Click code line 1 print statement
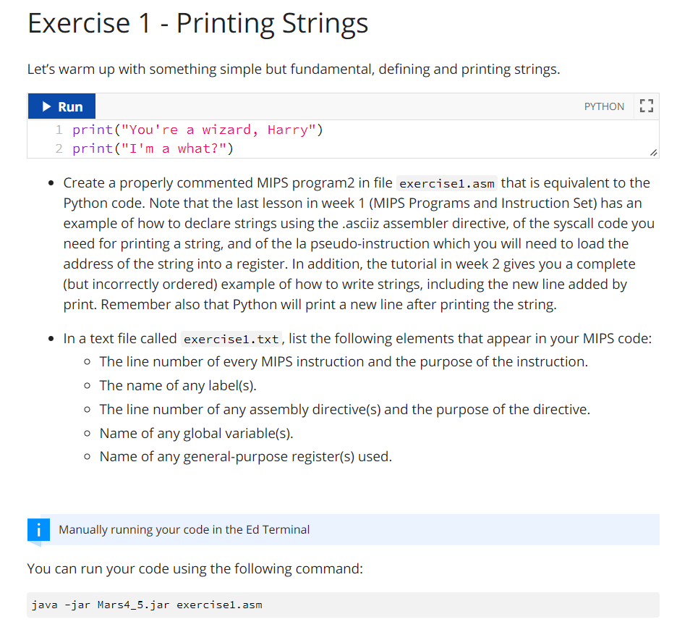The width and height of the screenshot is (690, 635). tap(197, 130)
